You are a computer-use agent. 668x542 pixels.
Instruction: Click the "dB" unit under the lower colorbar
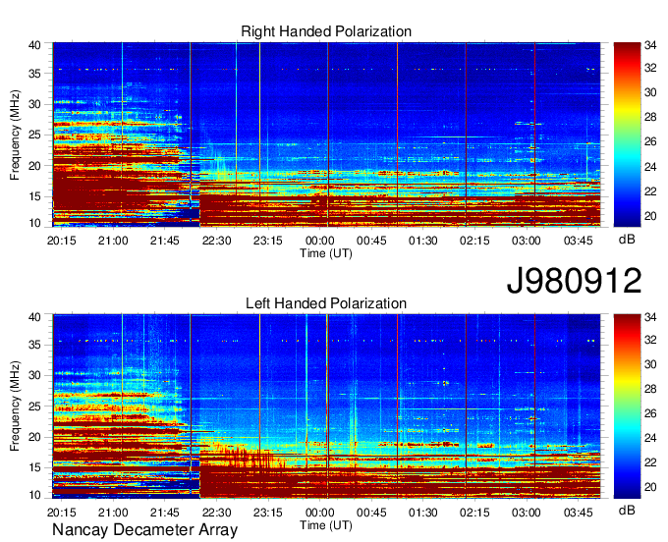pyautogui.click(x=627, y=511)
